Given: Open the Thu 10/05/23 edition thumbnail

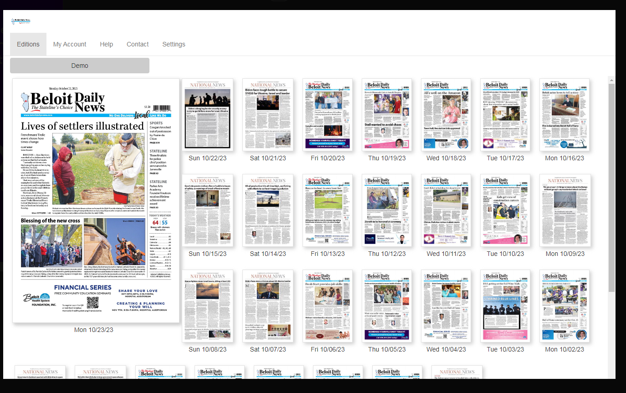Looking at the screenshot, I should pyautogui.click(x=387, y=306).
